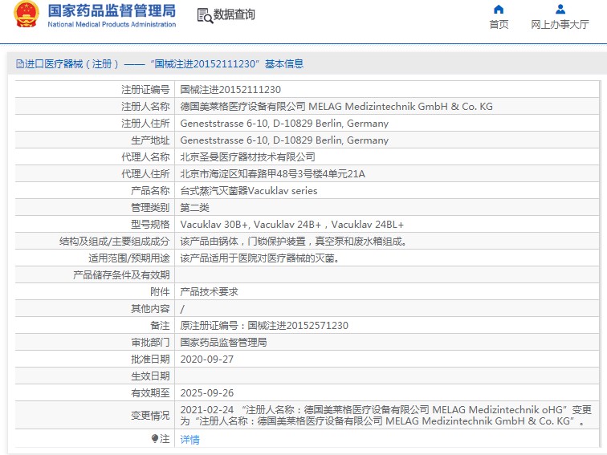Click the agent name 北京圣曼医疗器材技术有限公司
607x455 pixels.
(x=247, y=157)
